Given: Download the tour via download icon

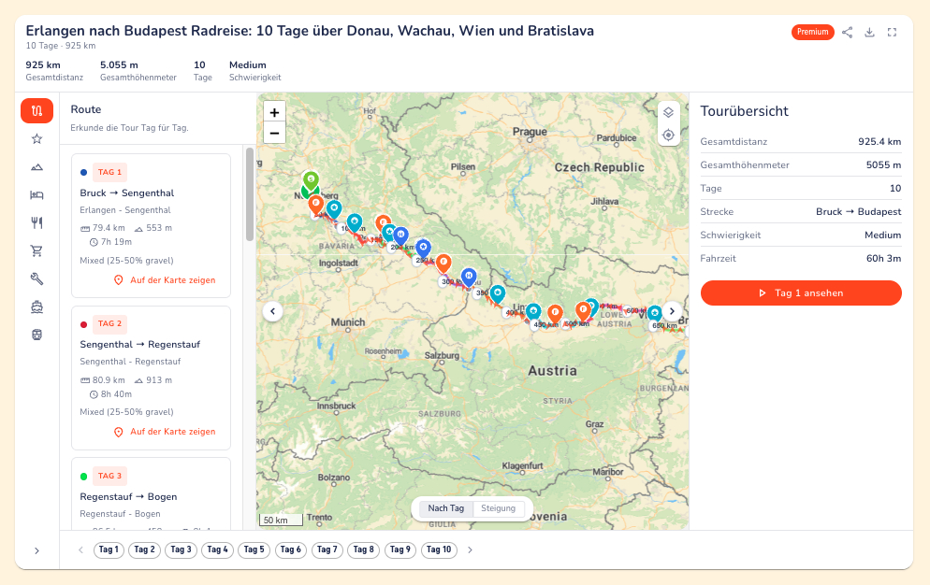Looking at the screenshot, I should pyautogui.click(x=869, y=32).
